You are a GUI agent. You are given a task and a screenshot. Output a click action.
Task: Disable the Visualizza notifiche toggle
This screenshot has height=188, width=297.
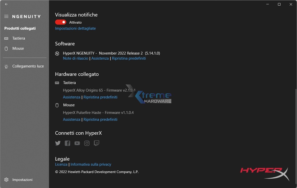tap(61, 22)
